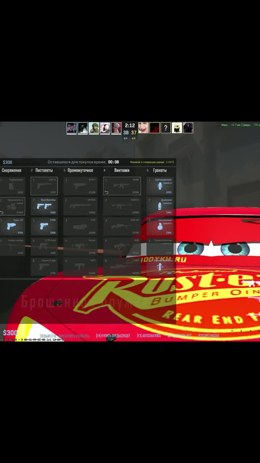Buy the Набор сапера defuse kit
Viewport: 260px width, 463px height.
[x=12, y=247]
